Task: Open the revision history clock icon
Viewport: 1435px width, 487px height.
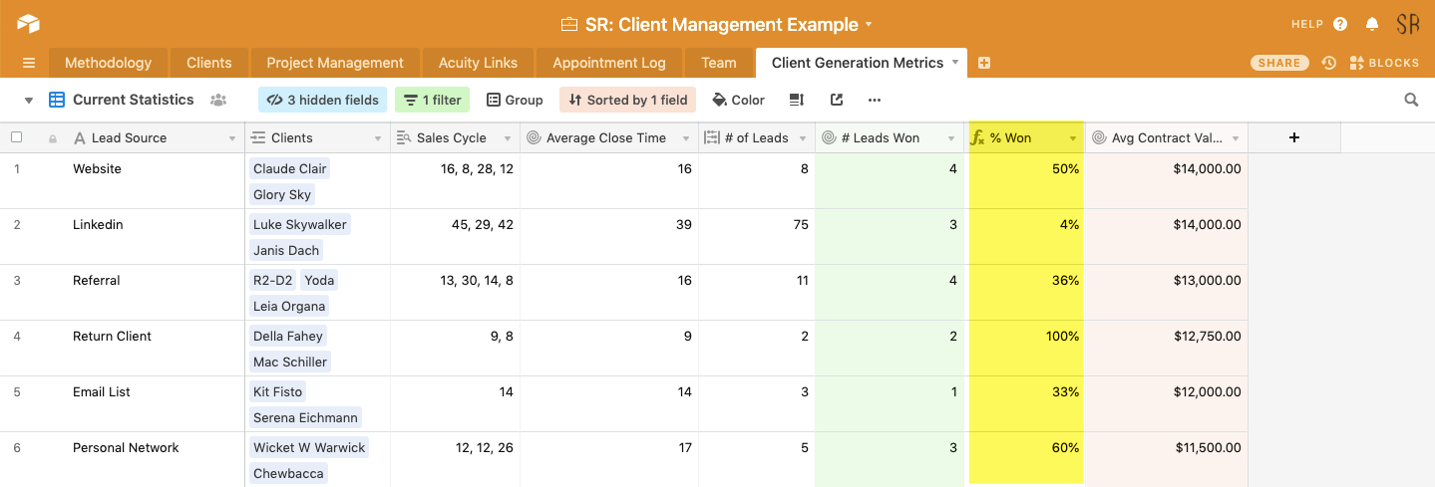Action: (x=1328, y=63)
